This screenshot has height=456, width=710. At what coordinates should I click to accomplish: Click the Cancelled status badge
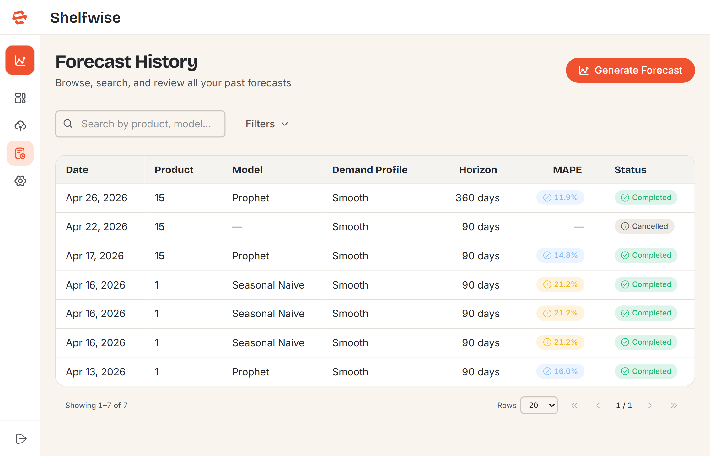644,226
